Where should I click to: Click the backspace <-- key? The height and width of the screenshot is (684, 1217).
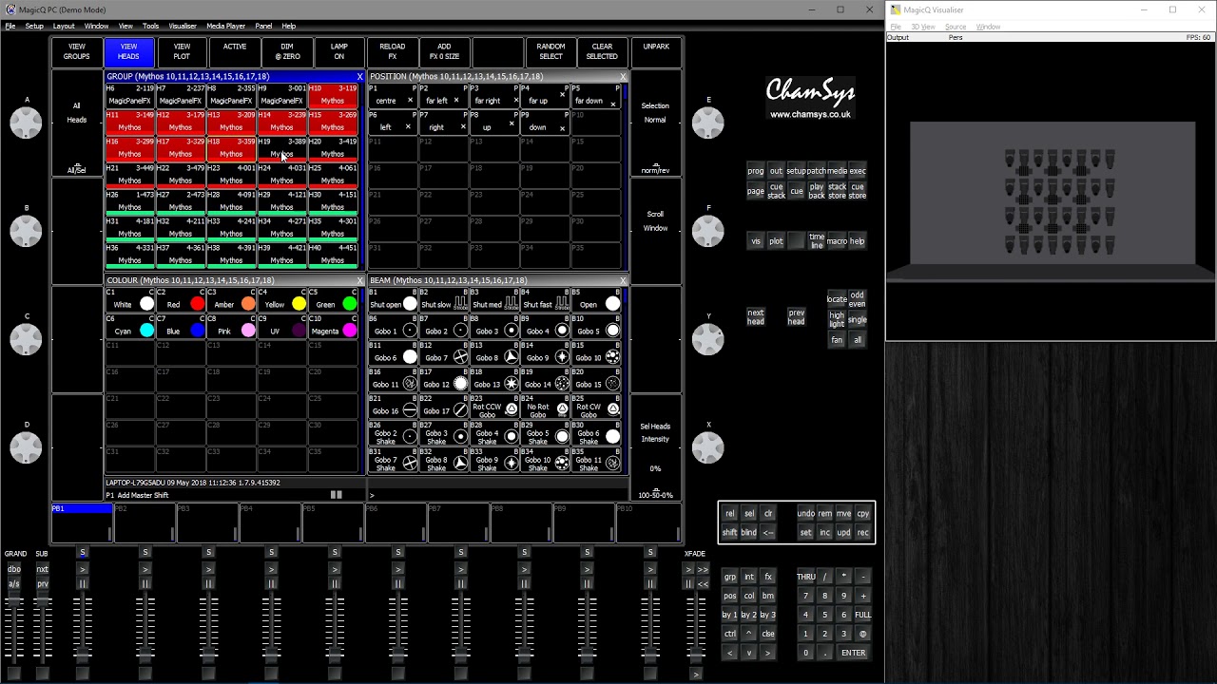[768, 532]
